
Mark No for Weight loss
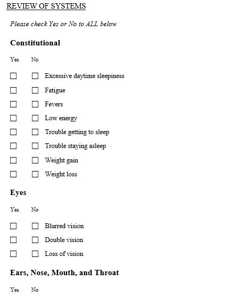click(x=35, y=174)
